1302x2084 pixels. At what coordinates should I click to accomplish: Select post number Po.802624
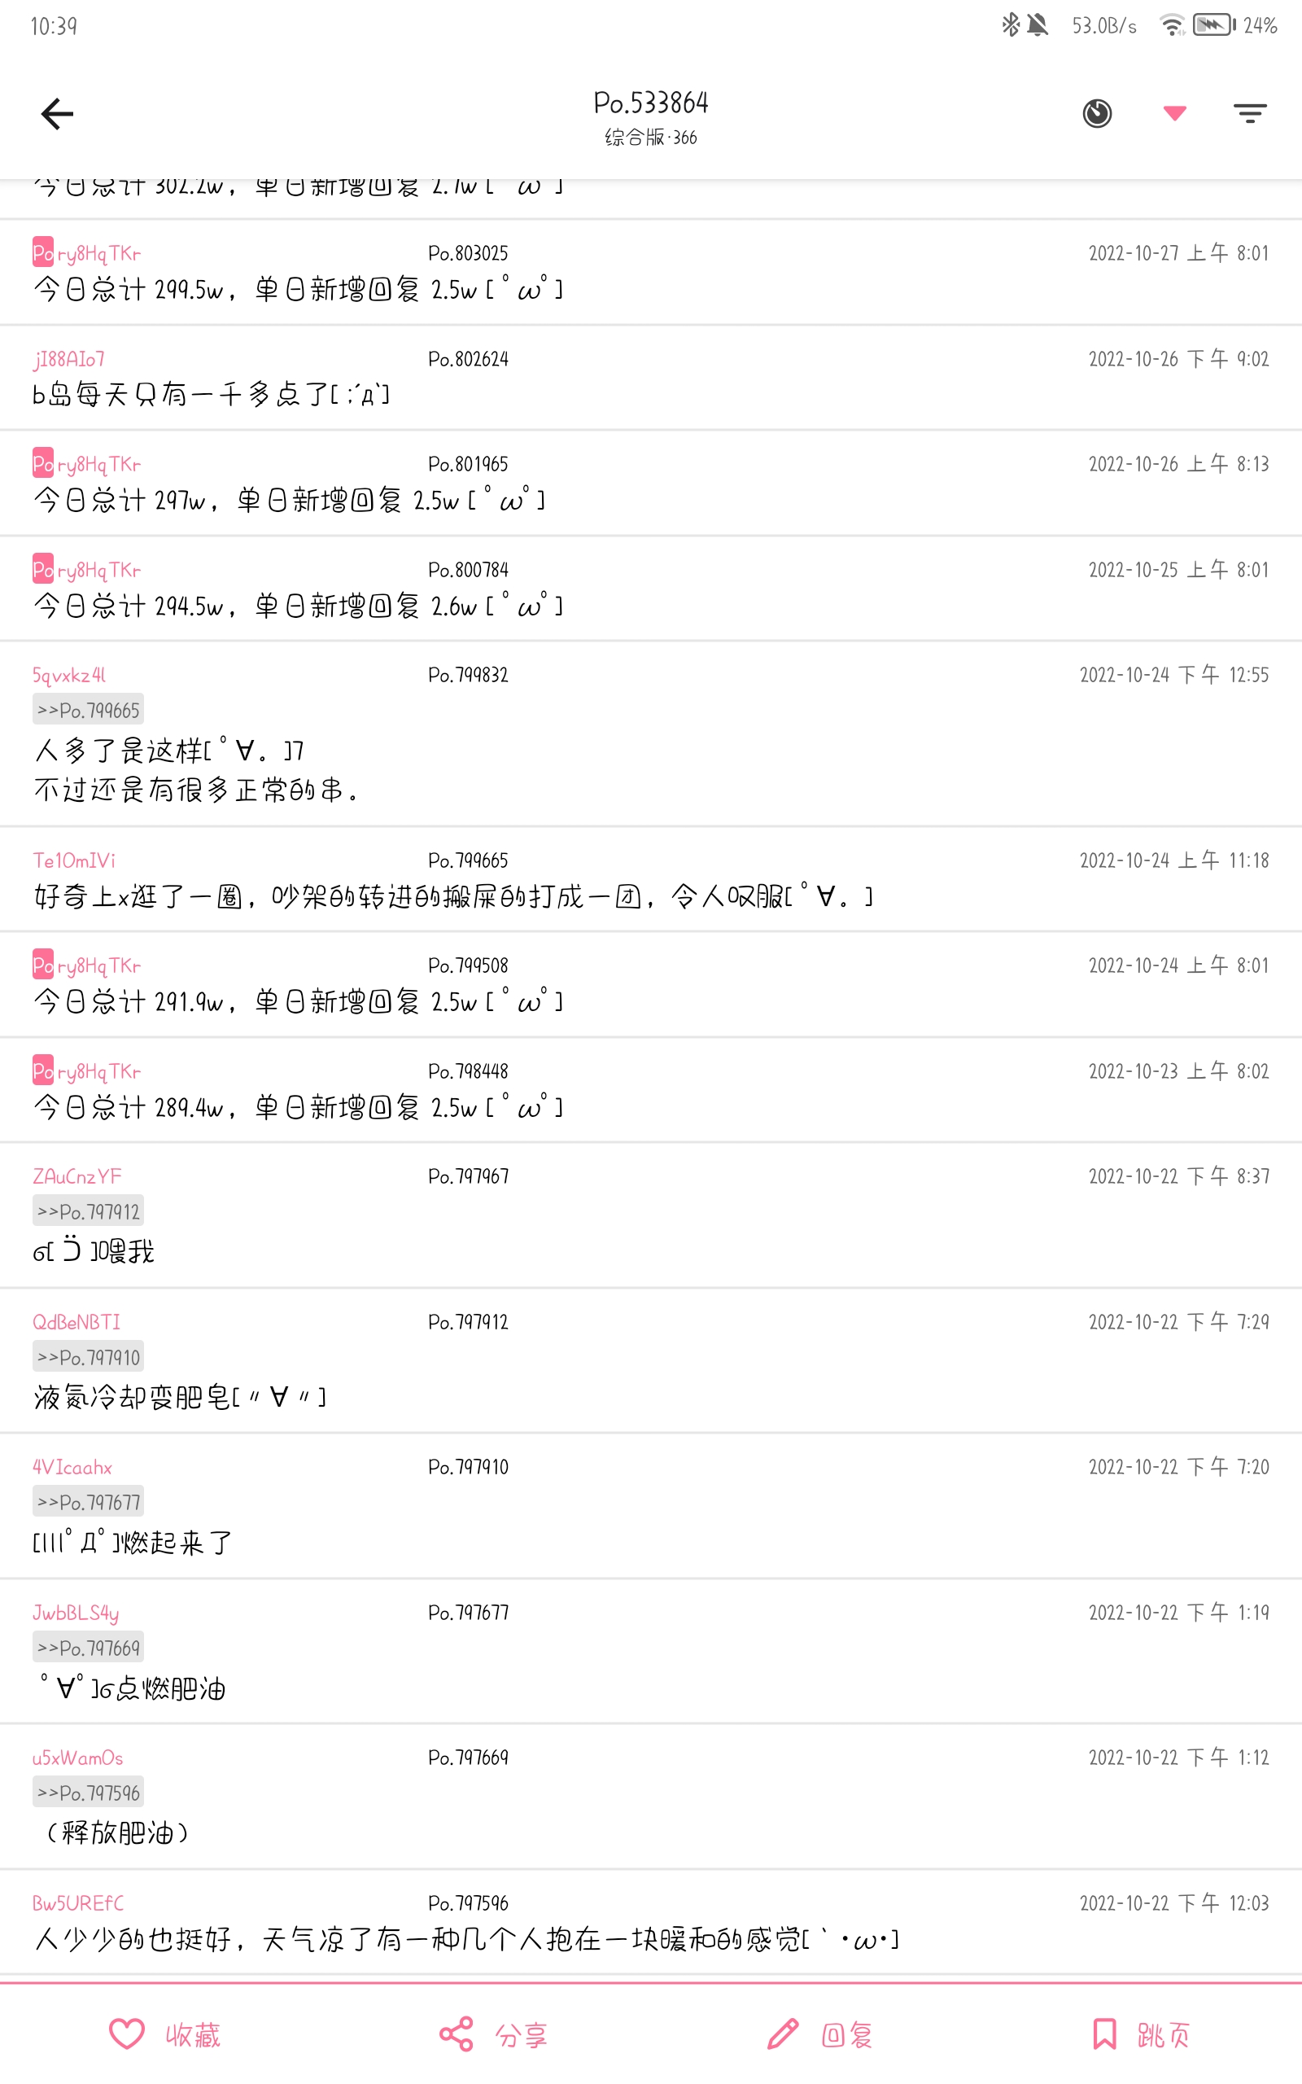pos(468,359)
